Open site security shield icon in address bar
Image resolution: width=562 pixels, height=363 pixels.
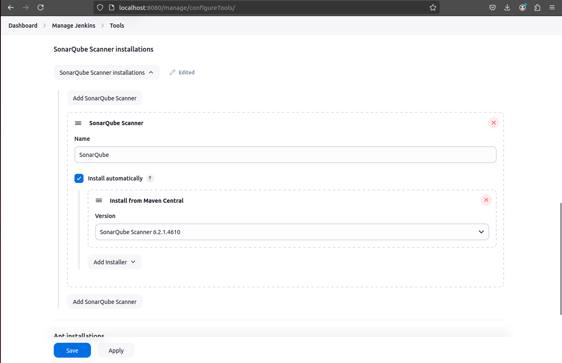pos(100,7)
